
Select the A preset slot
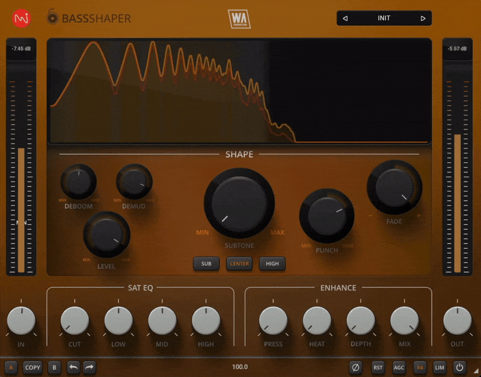(x=11, y=367)
